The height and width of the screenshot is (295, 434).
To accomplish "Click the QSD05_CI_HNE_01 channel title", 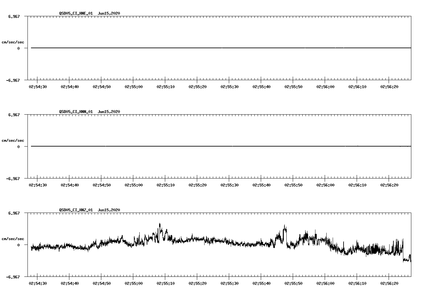I will [76, 13].
